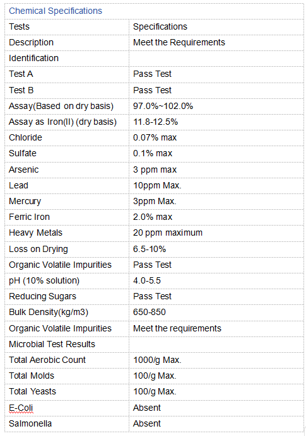The height and width of the screenshot is (436, 306).
Task: Select the 3 ppm max Arsenic value
Action: (155, 169)
